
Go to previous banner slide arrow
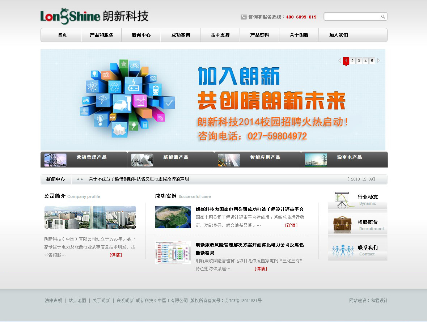click(x=339, y=61)
